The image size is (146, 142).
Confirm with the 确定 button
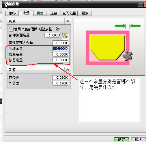pyautogui.click(x=121, y=139)
